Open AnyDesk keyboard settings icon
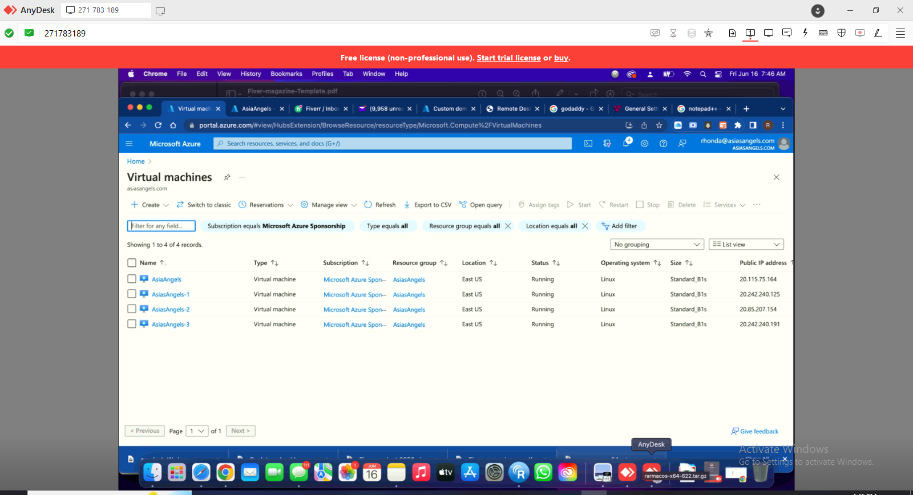Screen dimensions: 913x495 (823, 33)
